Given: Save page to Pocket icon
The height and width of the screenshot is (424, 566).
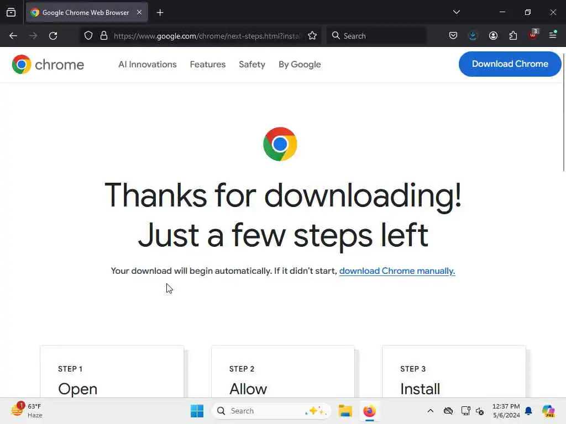Looking at the screenshot, I should tap(453, 36).
